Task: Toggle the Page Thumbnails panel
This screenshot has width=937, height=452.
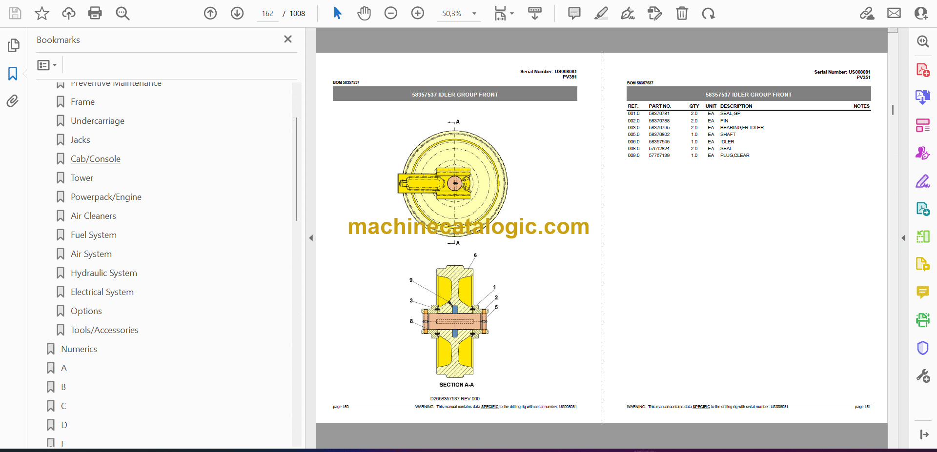Action: click(x=13, y=45)
